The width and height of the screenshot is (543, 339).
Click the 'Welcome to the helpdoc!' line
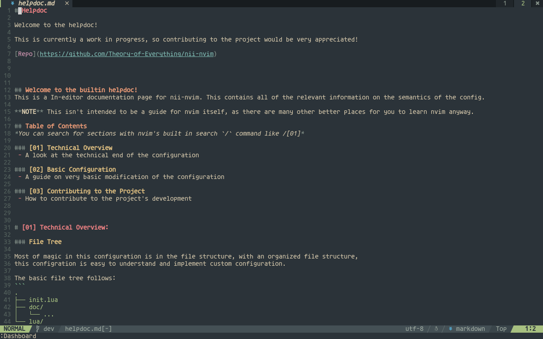pos(56,25)
